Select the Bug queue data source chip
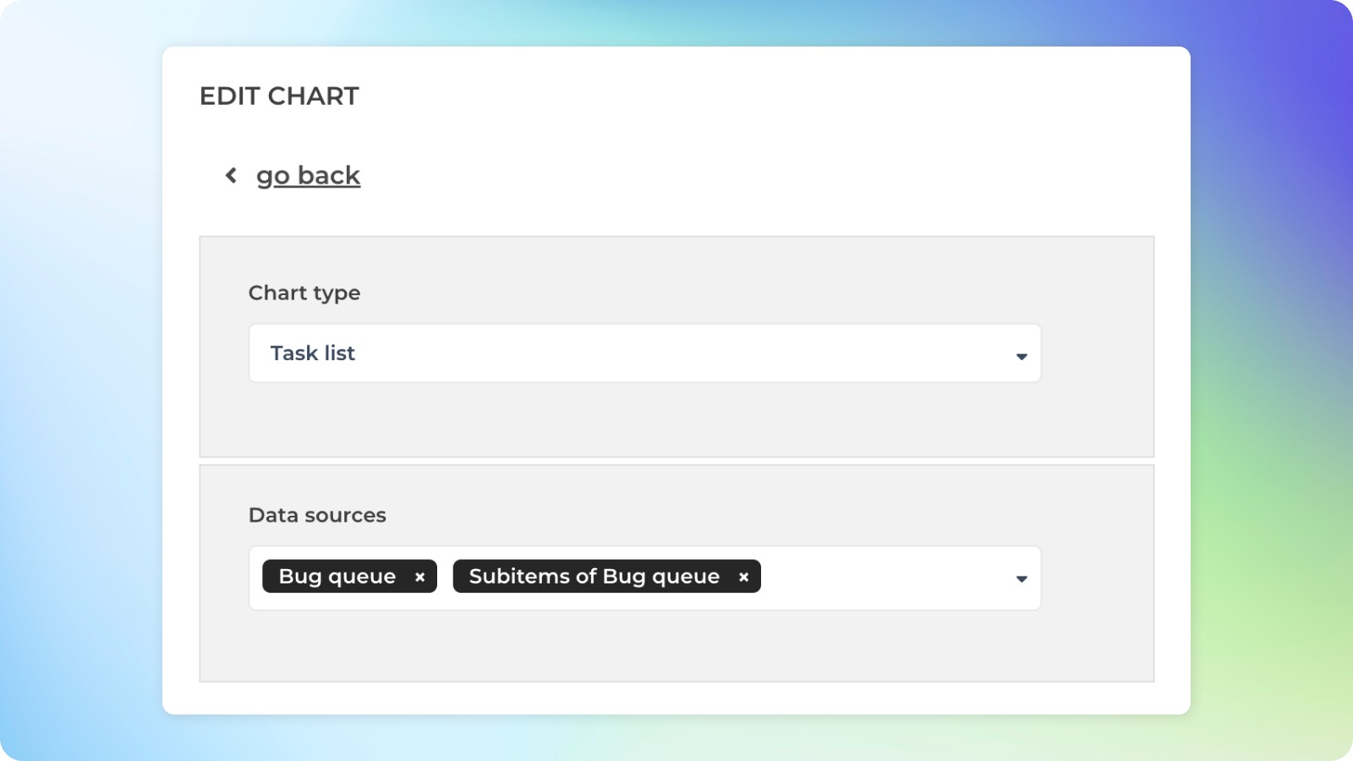 349,577
